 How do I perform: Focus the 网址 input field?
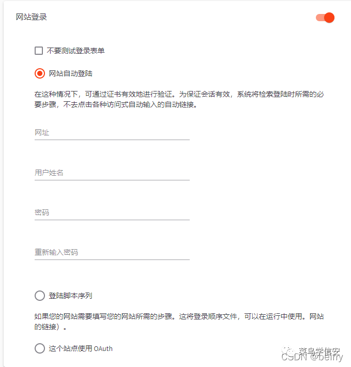point(112,133)
